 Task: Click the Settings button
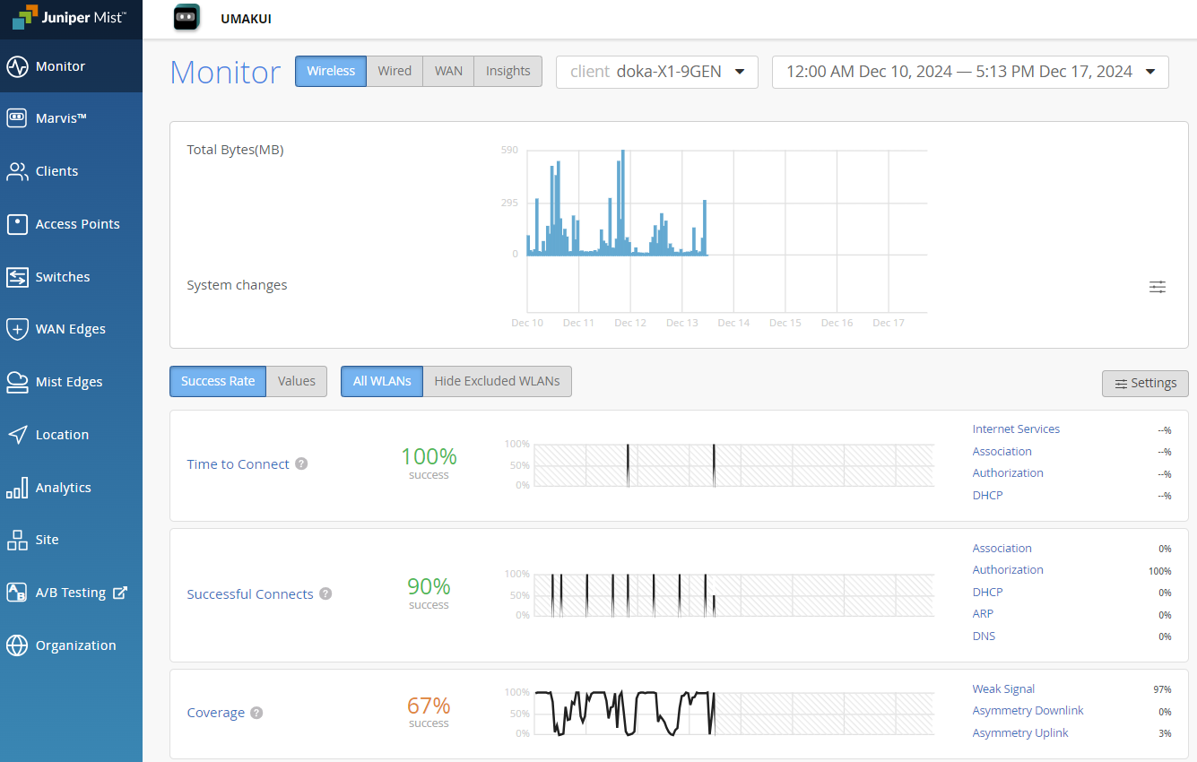[1145, 384]
